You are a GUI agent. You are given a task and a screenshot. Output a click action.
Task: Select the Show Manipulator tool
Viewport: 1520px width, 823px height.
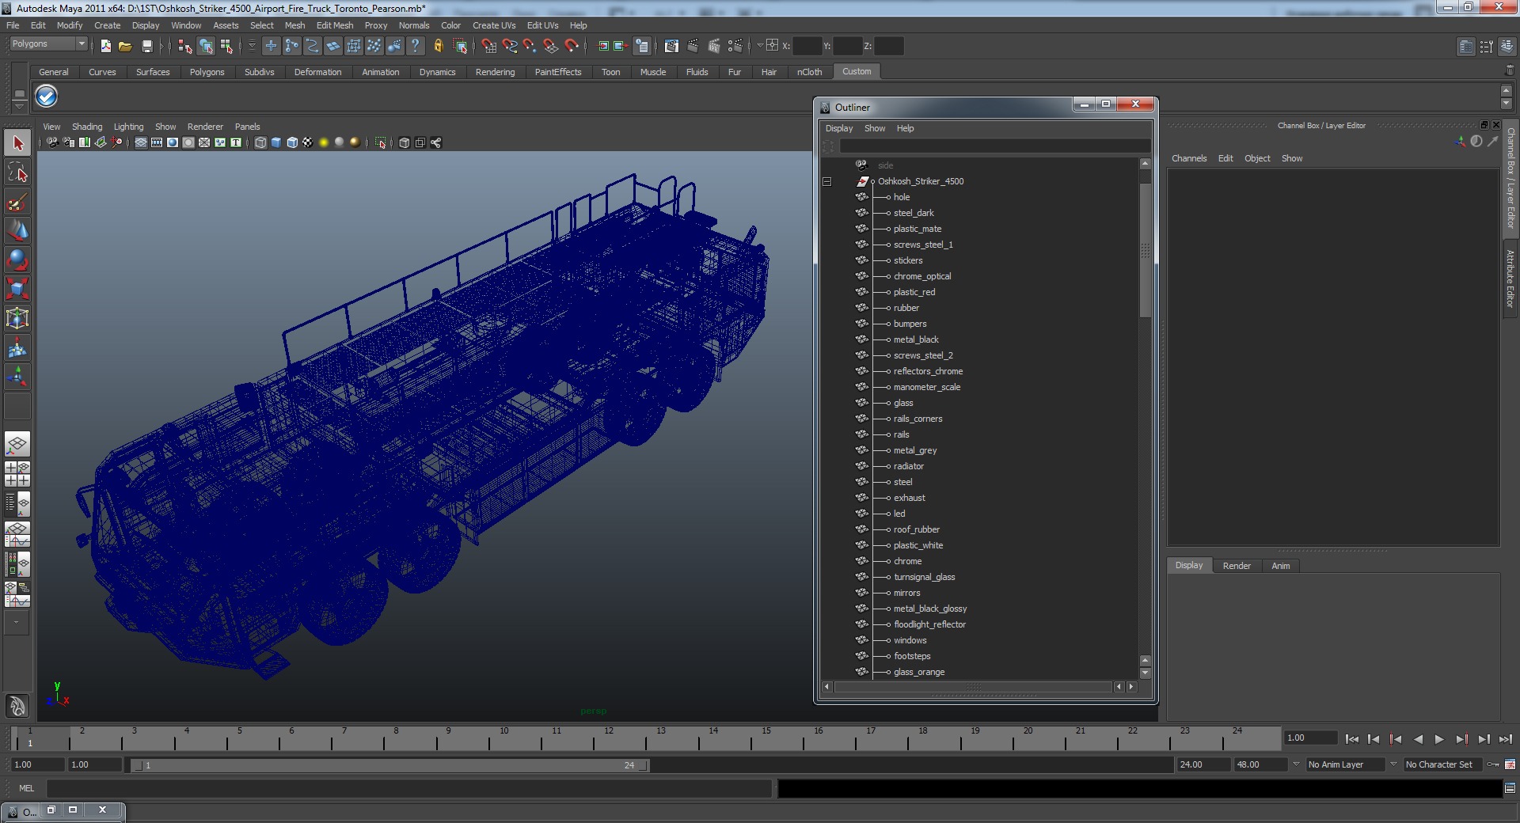click(17, 377)
